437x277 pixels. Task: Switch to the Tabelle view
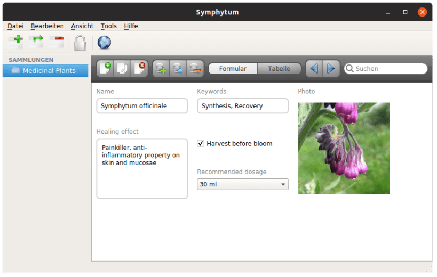click(279, 69)
